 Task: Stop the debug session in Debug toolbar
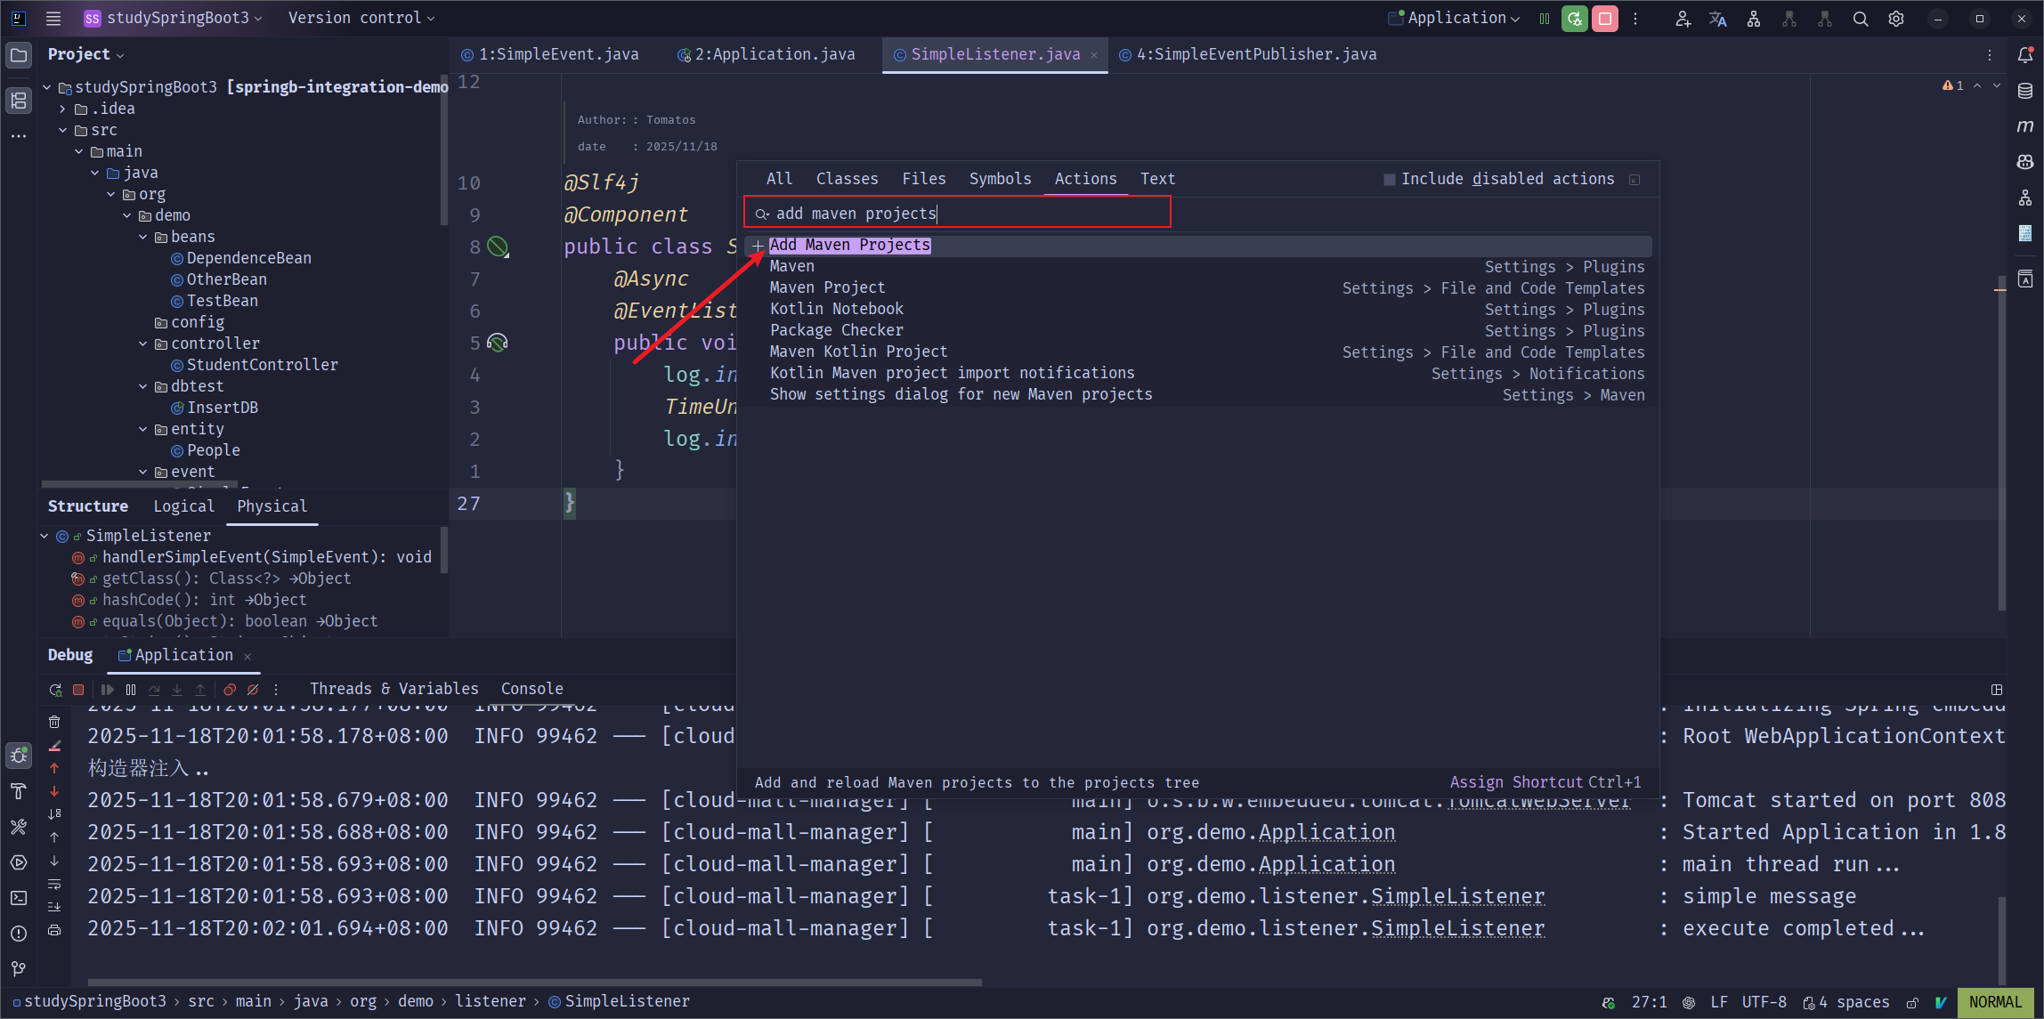pyautogui.click(x=78, y=690)
